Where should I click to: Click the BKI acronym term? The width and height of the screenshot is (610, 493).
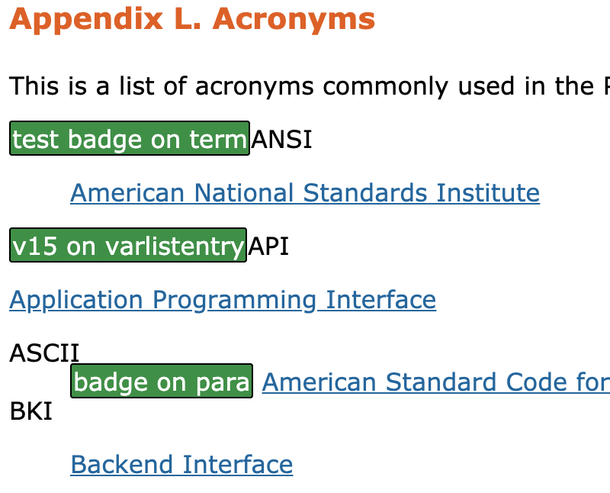pos(30,413)
